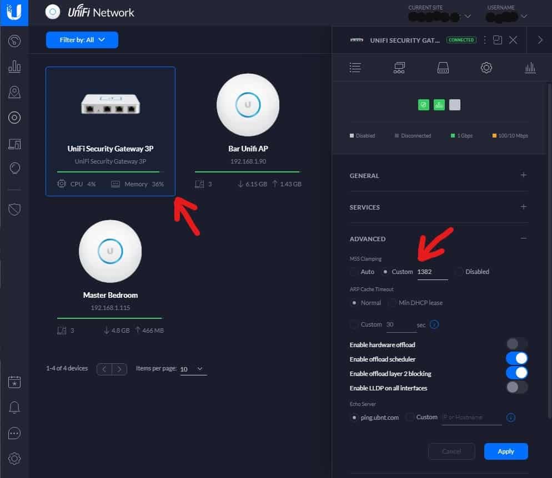Click the Apply button
Image resolution: width=552 pixels, height=478 pixels.
[506, 451]
